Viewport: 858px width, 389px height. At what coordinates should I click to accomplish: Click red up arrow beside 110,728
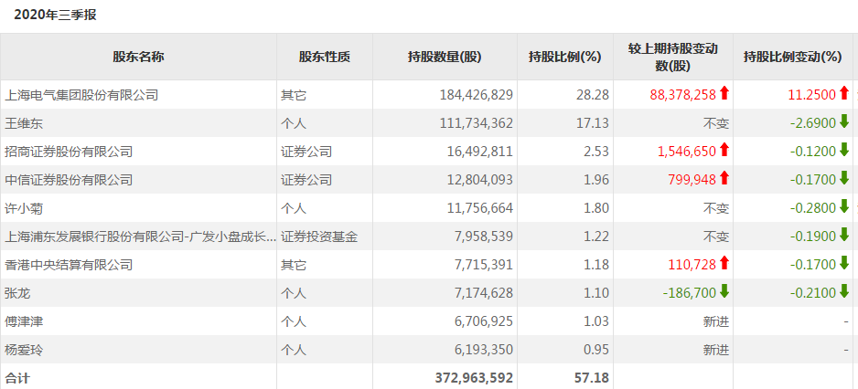pos(724,265)
